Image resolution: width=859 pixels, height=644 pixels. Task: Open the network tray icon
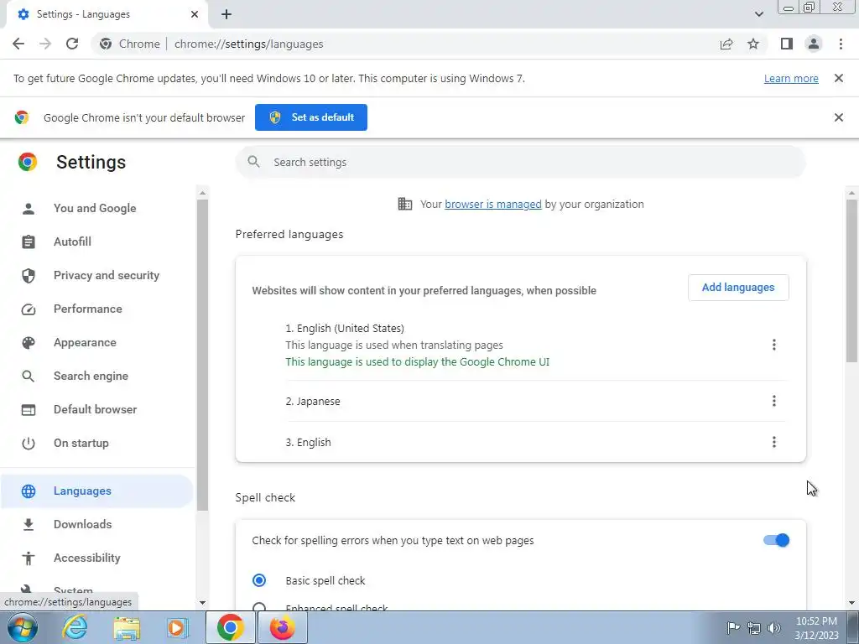click(x=754, y=628)
